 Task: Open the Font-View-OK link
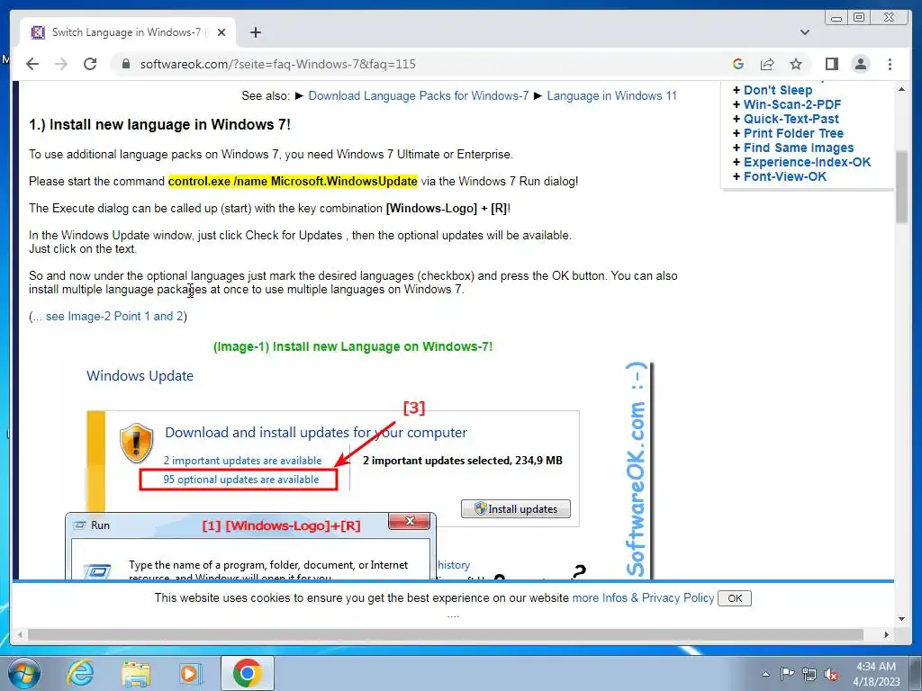784,176
